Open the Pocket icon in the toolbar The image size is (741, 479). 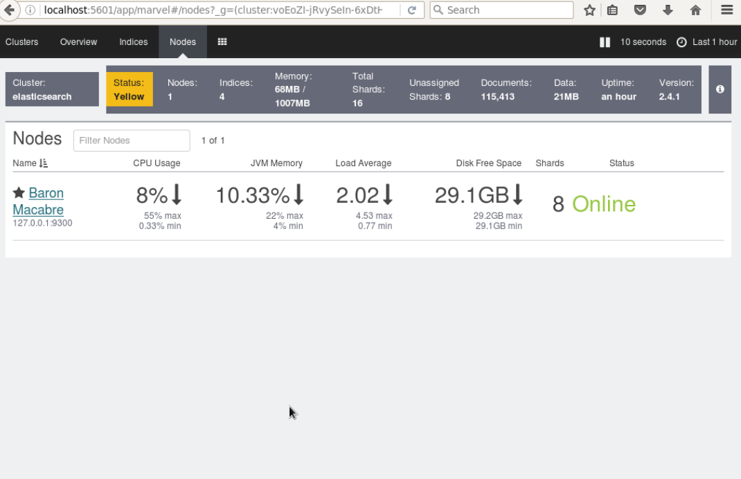click(640, 10)
